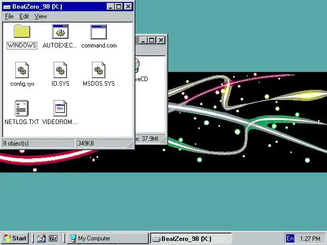
Task: Launch 7-Zip from the quick launch bar
Action: point(53,238)
